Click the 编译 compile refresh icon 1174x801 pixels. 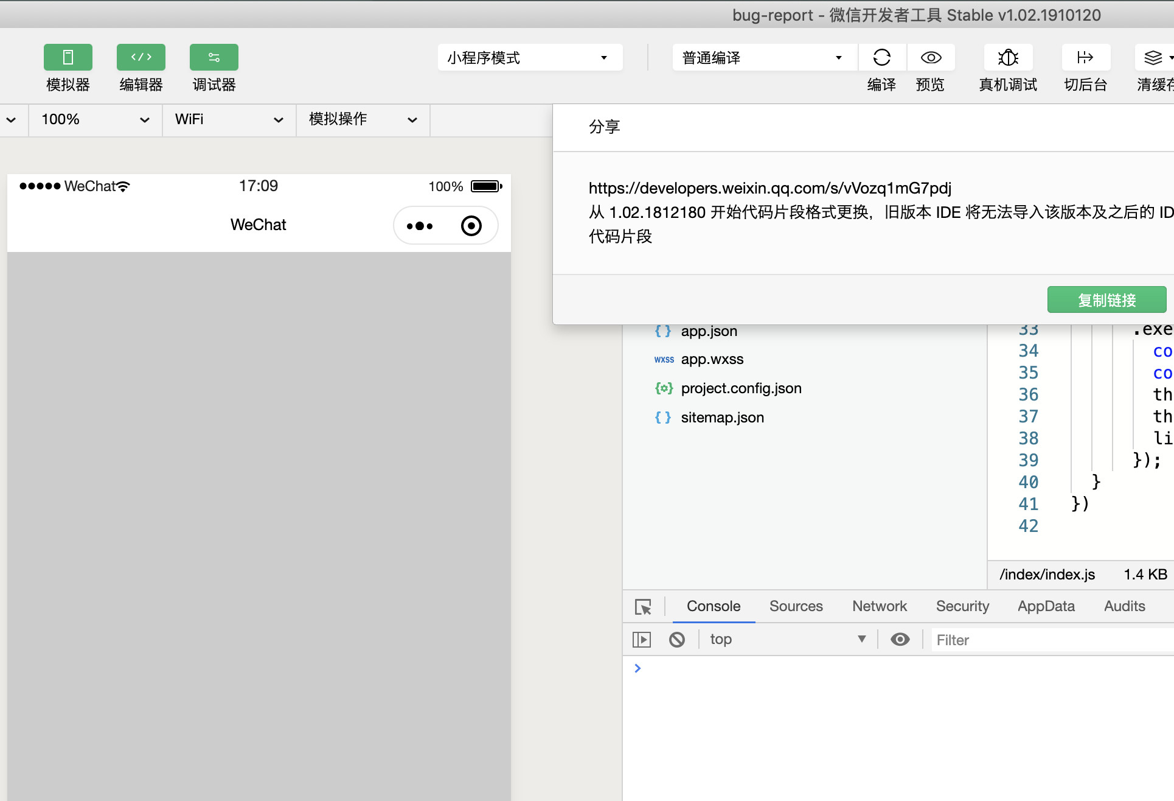pos(882,57)
